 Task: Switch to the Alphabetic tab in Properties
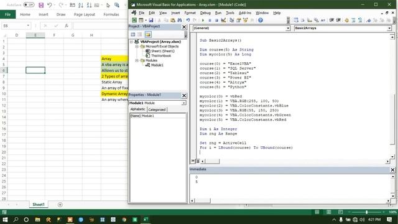click(138, 110)
